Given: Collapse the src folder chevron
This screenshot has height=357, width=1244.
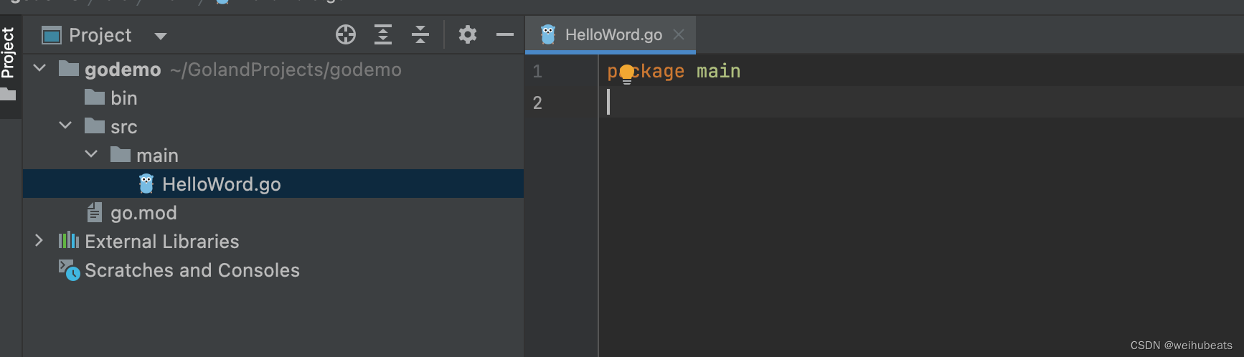Looking at the screenshot, I should point(65,126).
